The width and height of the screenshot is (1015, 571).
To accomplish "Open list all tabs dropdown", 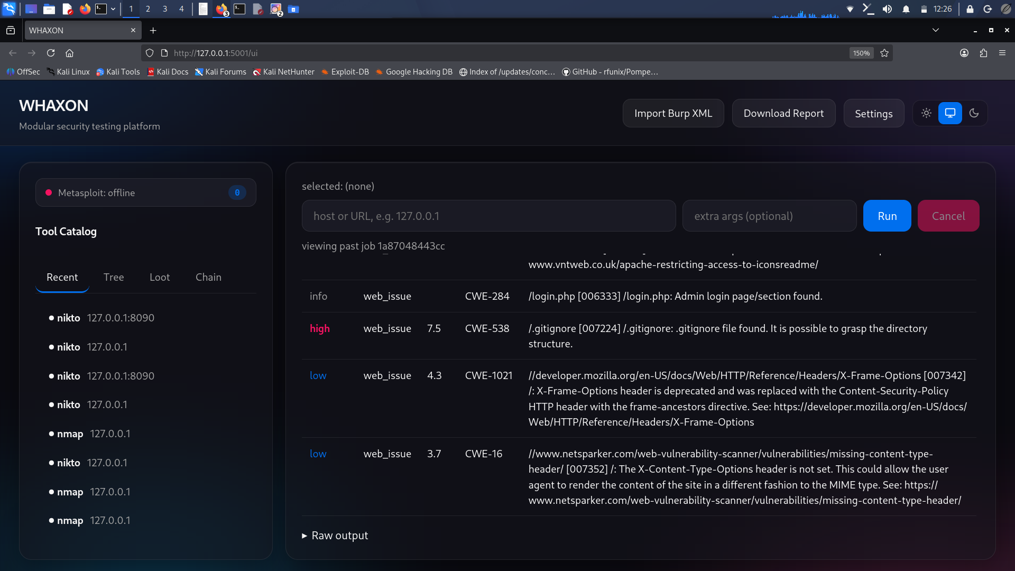I will coord(936,30).
